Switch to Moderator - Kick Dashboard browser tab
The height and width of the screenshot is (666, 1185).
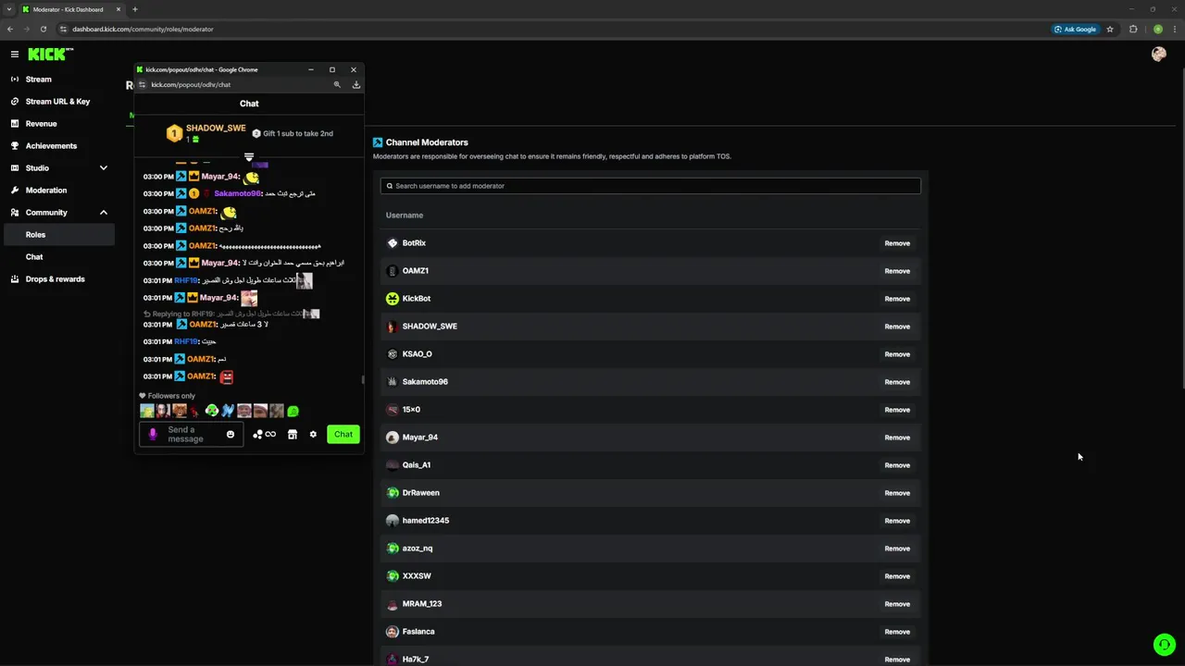point(72,9)
